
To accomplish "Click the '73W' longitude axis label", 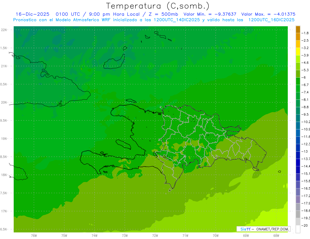I will [x=125, y=236].
